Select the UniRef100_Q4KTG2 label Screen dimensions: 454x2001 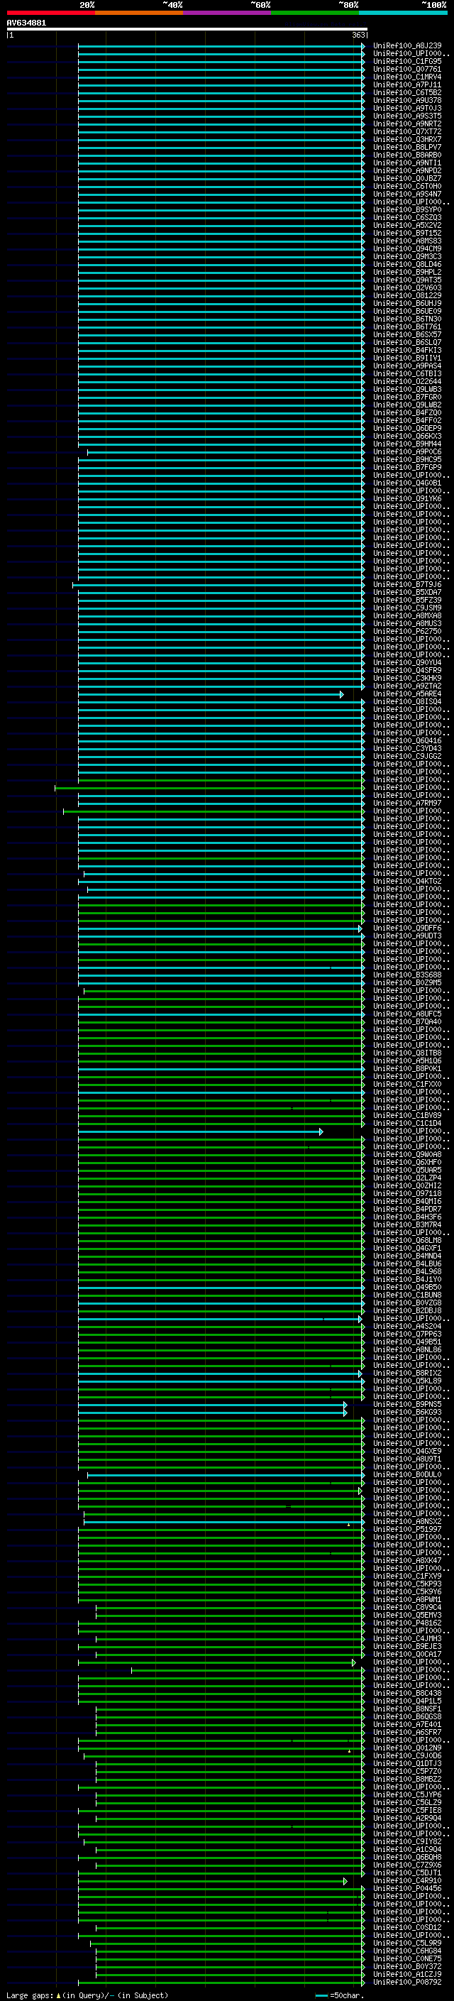click(406, 881)
